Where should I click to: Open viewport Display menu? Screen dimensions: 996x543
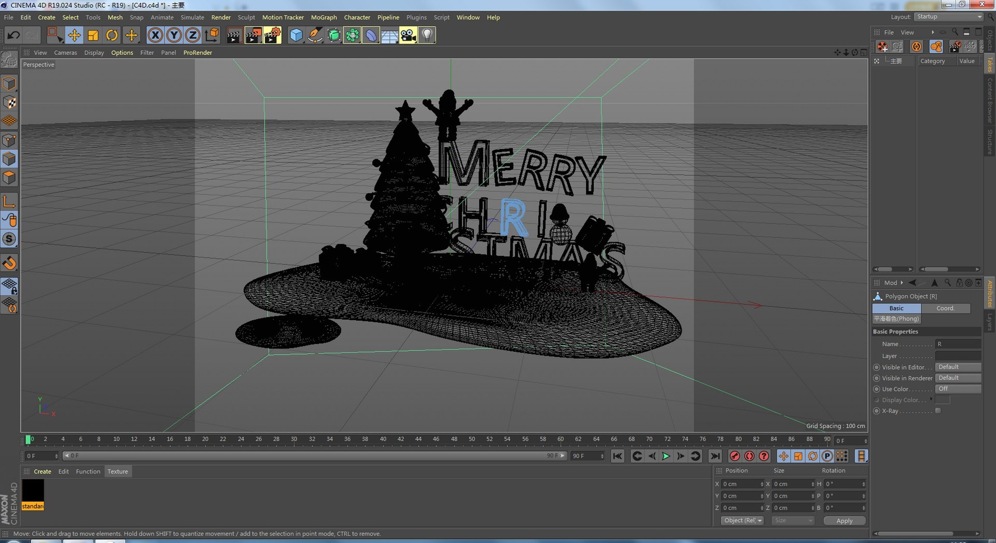(94, 52)
